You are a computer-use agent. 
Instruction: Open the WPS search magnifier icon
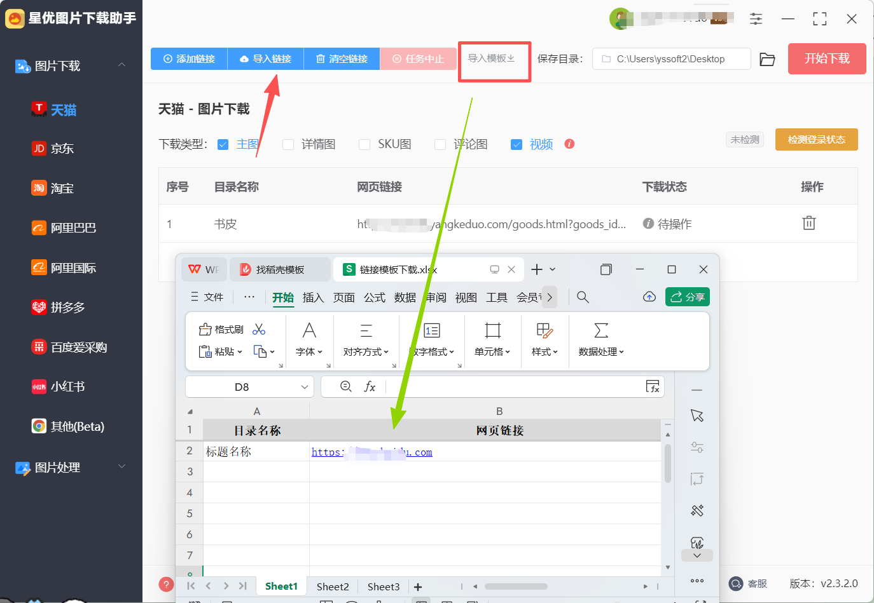click(x=583, y=297)
